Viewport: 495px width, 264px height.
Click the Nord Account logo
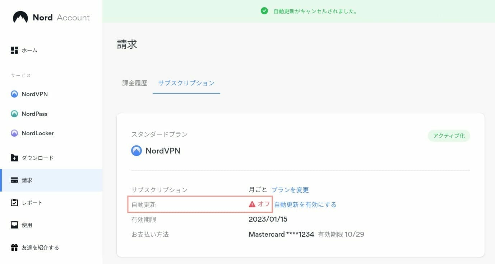click(51, 17)
